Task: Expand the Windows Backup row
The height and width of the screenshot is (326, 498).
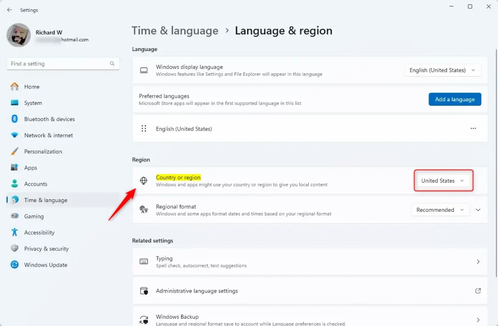Action: [478, 319]
